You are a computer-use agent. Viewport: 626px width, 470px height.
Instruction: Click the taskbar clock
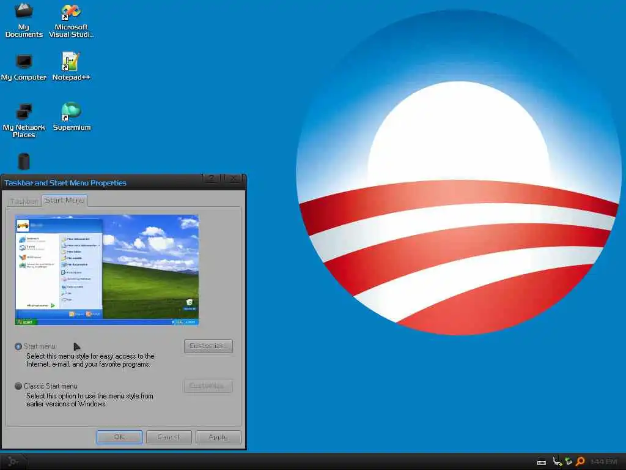pos(603,462)
